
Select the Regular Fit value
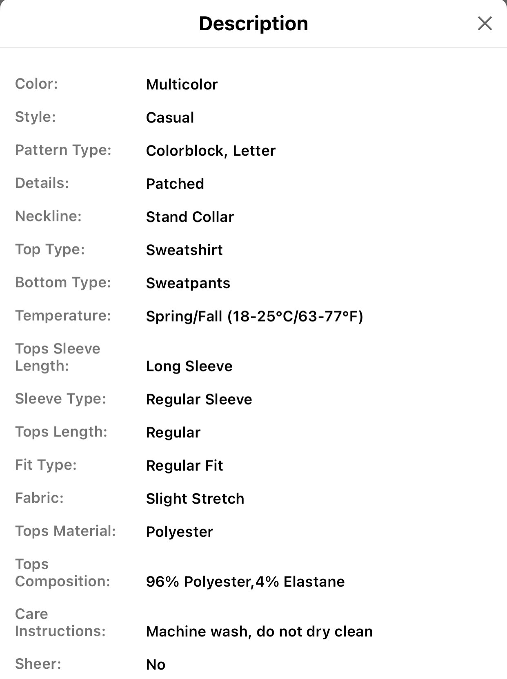(185, 465)
